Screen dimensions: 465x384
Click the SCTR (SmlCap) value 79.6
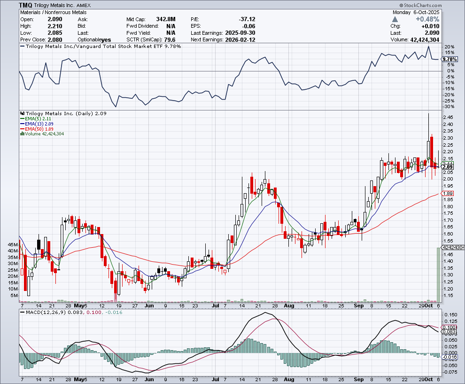coord(170,40)
